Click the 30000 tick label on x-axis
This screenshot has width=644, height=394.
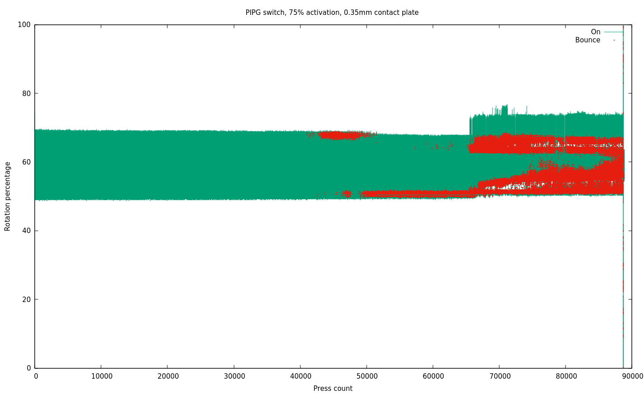[234, 376]
